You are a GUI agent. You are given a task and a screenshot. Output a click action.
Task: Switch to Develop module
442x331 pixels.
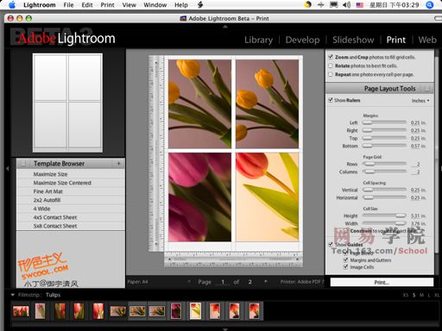[302, 40]
